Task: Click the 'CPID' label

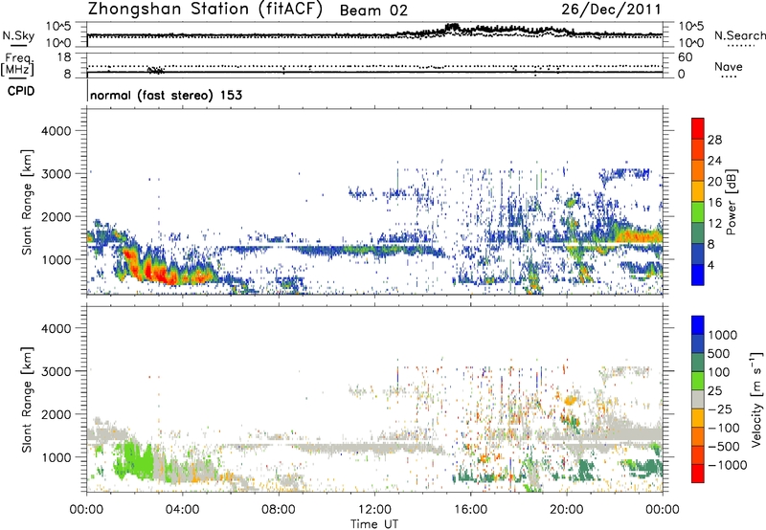Action: 21,91
